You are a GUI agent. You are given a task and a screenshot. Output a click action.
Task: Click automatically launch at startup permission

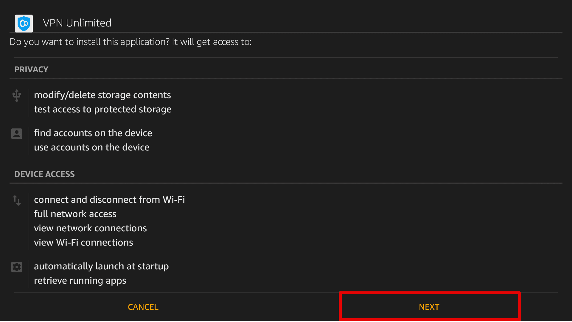(101, 266)
